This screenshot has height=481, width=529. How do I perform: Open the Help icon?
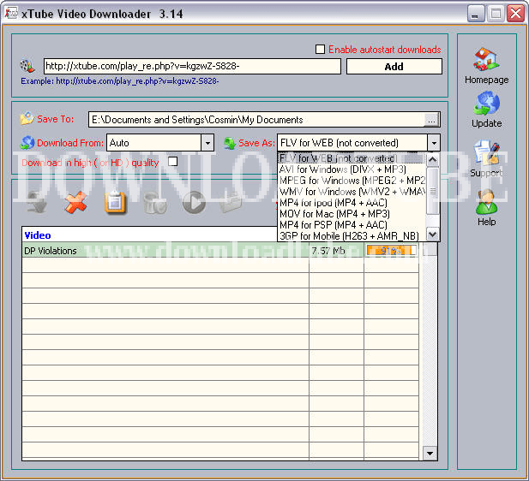pos(486,203)
